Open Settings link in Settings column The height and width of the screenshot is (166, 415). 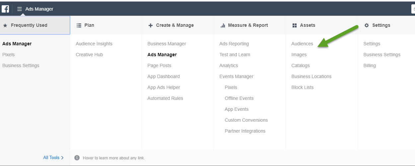372,44
